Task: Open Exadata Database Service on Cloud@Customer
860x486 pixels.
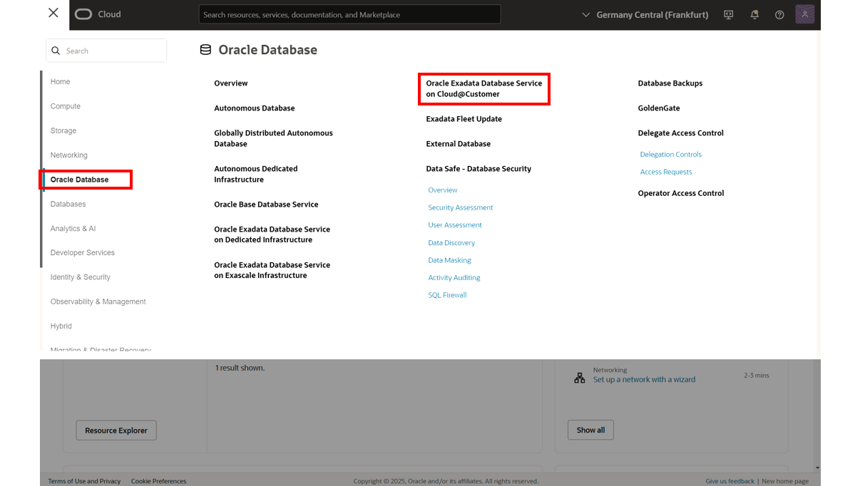Action: point(484,88)
